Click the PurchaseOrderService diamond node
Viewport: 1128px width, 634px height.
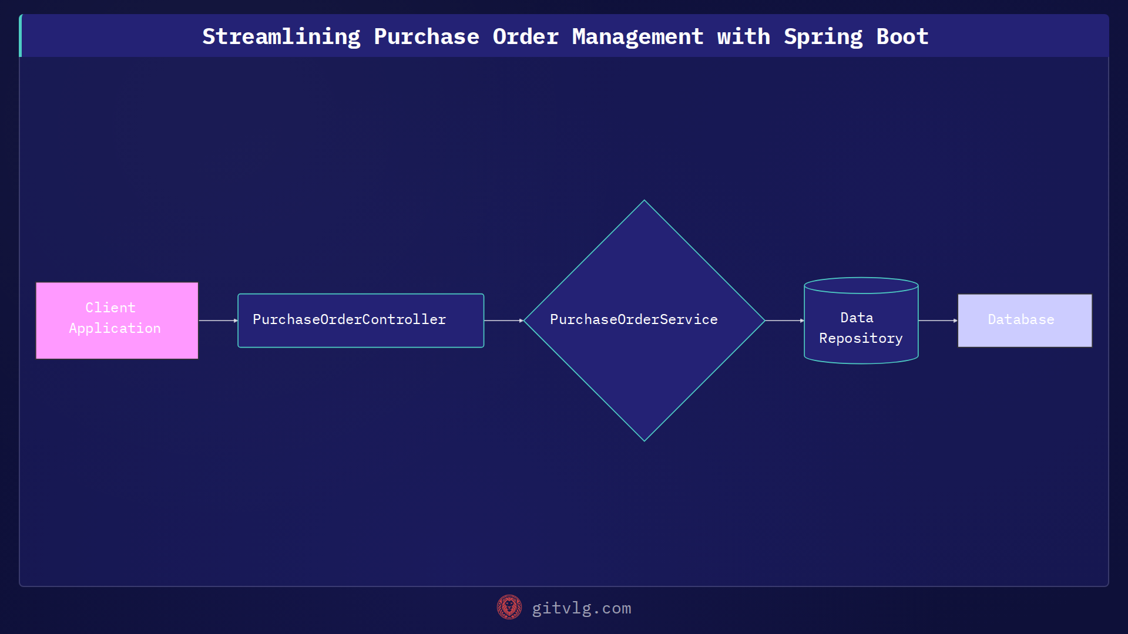click(644, 321)
